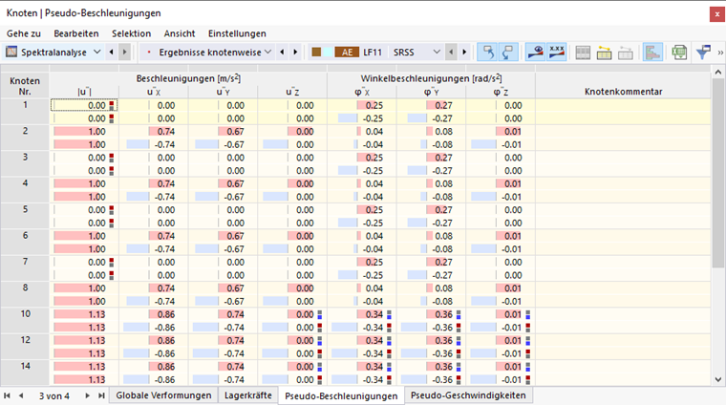Open the Selektion menu

click(132, 33)
